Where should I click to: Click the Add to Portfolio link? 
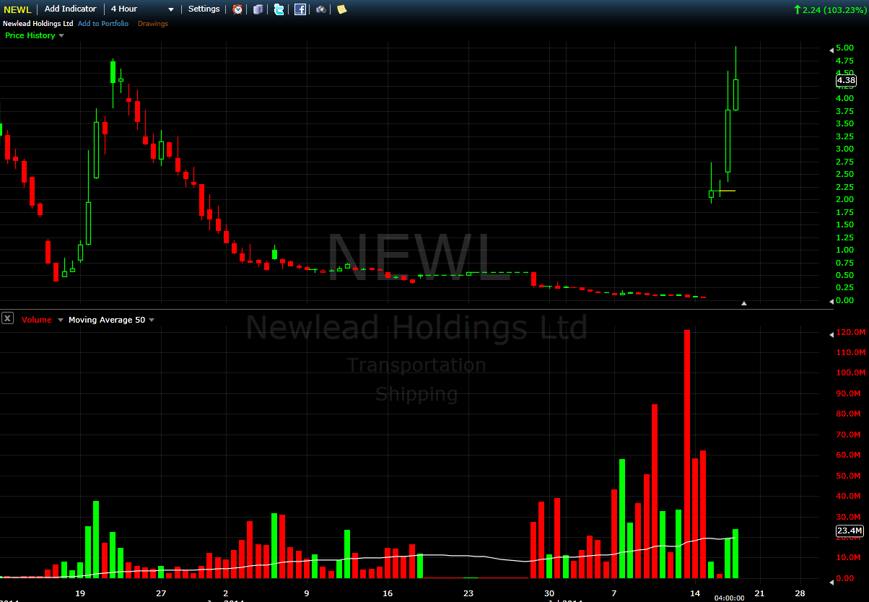point(103,24)
